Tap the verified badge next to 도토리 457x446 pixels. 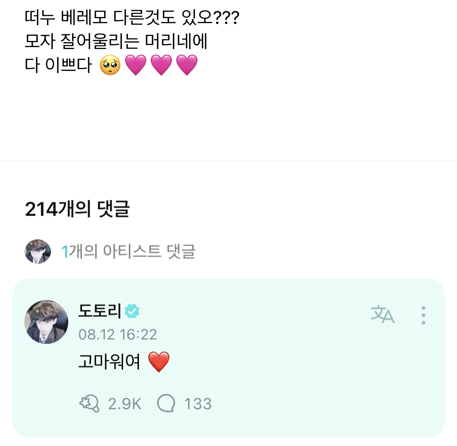(132, 311)
